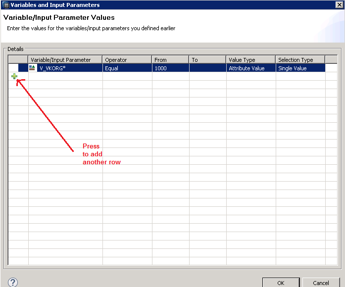Click the variable icon beside V_VKORG*
345x287 pixels.
[x=32, y=68]
